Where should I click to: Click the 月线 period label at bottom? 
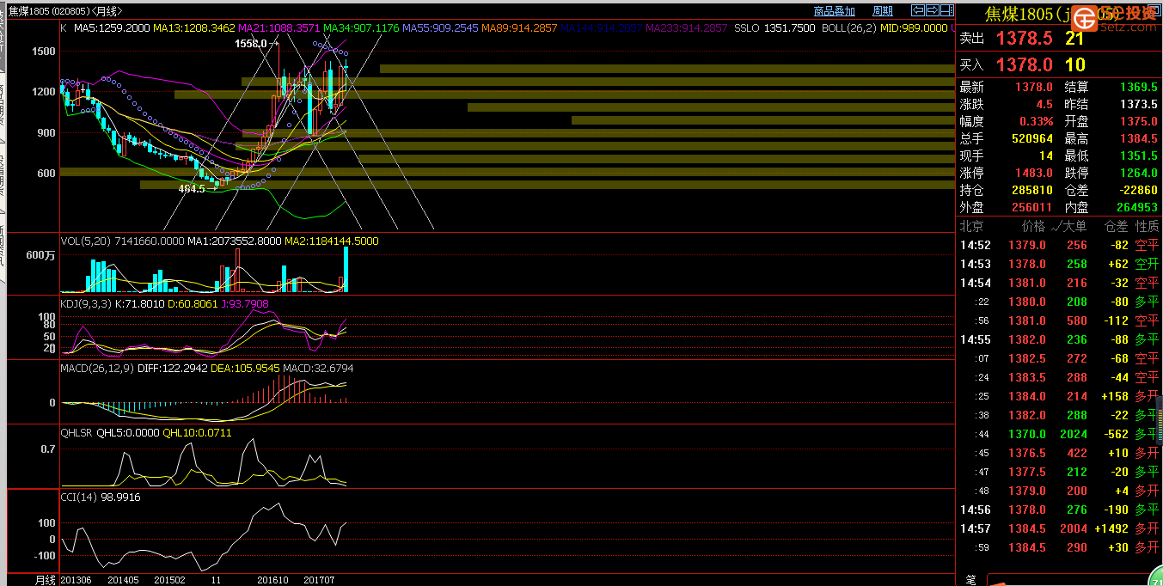pyautogui.click(x=45, y=580)
